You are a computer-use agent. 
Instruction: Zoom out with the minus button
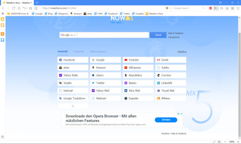click(225, 142)
